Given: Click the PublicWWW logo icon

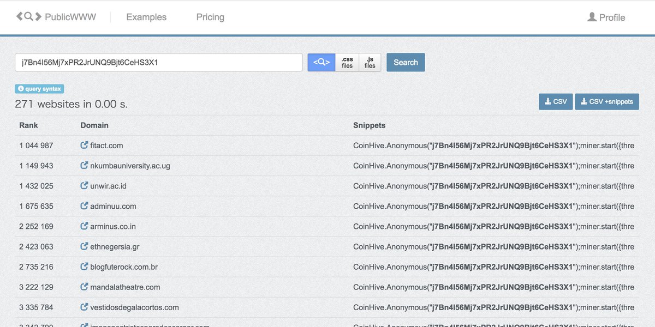Looking at the screenshot, I should pyautogui.click(x=29, y=17).
